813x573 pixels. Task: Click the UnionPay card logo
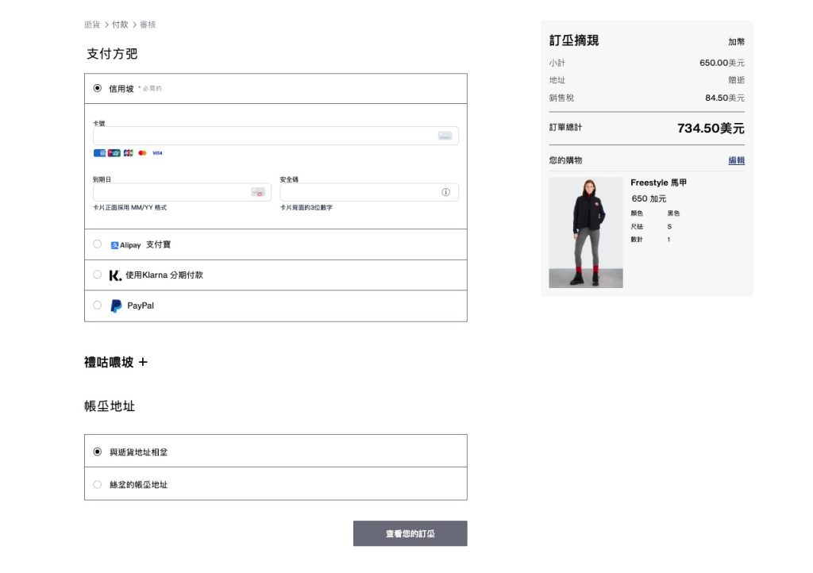pyautogui.click(x=114, y=153)
